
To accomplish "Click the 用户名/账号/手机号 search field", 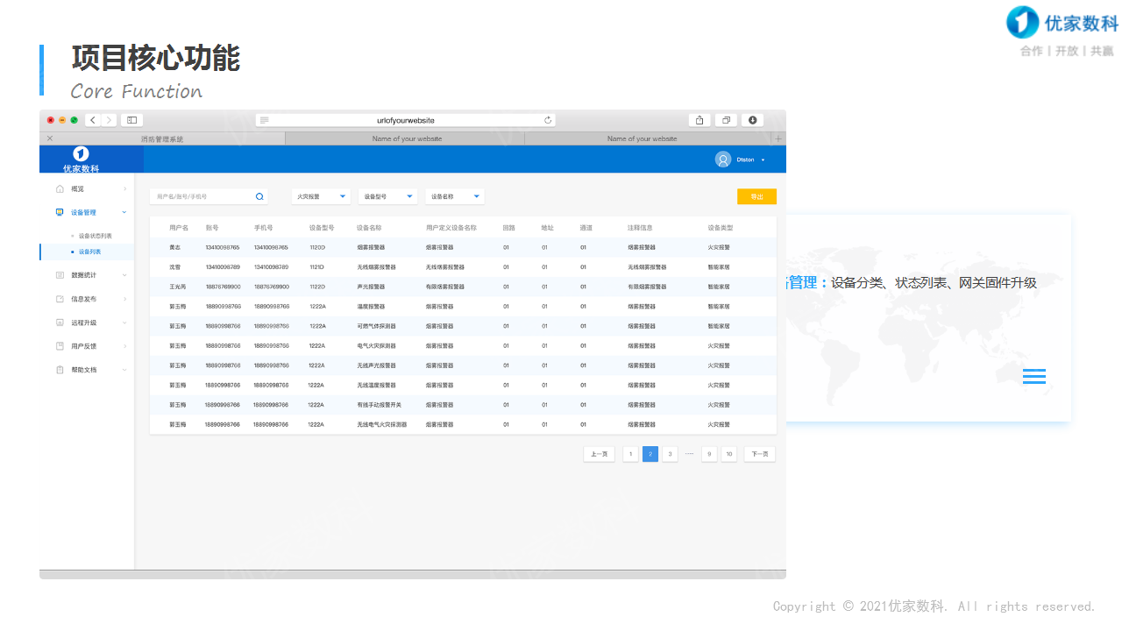I will click(x=202, y=197).
